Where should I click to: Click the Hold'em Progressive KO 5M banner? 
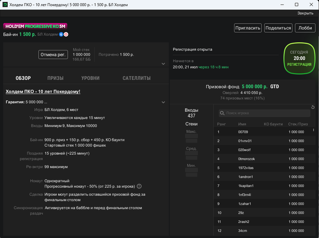pyautogui.click(x=35, y=26)
